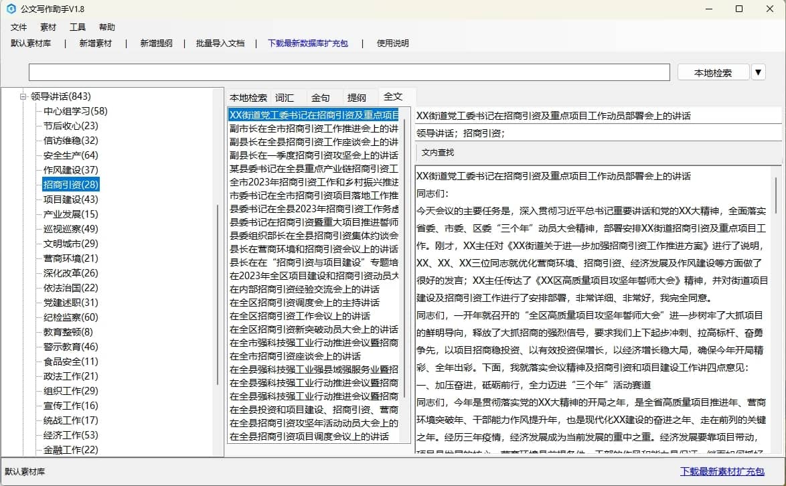Open the 文件 menu

(19, 27)
